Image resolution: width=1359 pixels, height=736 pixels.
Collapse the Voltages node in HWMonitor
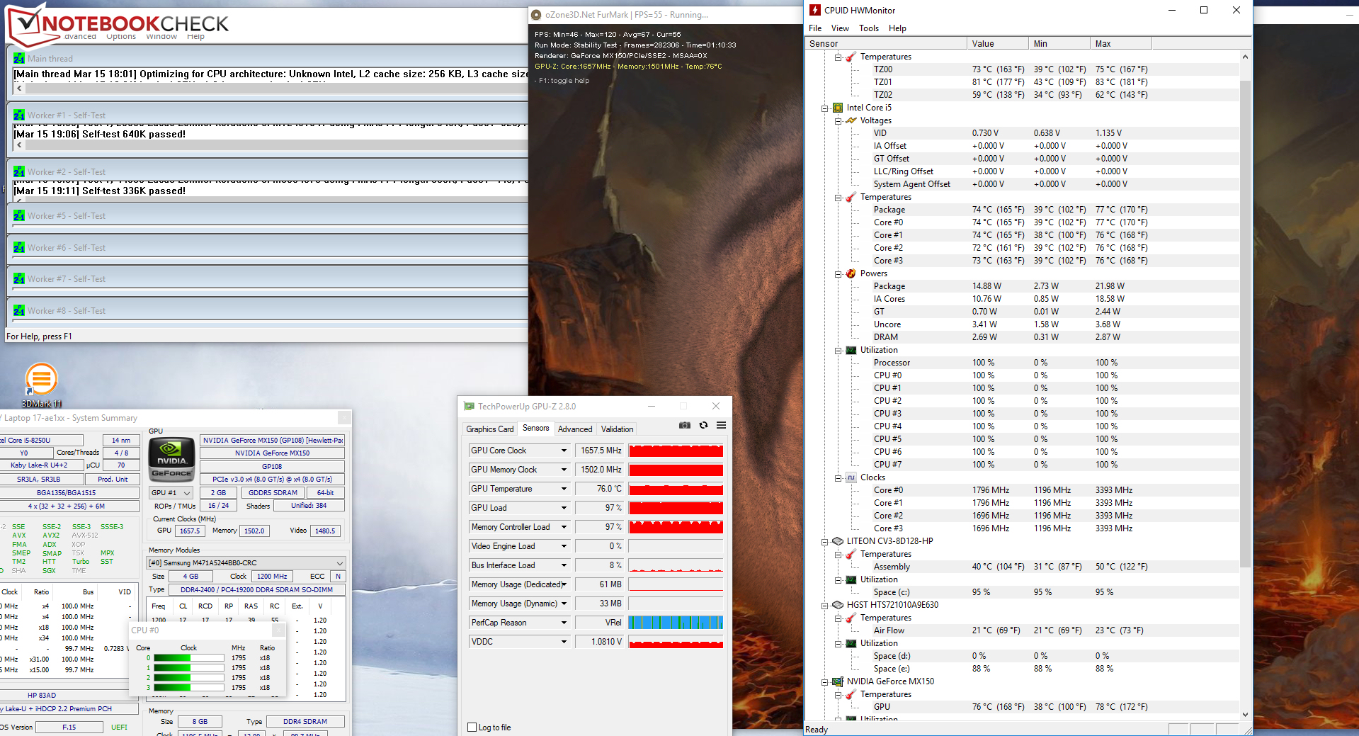(x=838, y=121)
